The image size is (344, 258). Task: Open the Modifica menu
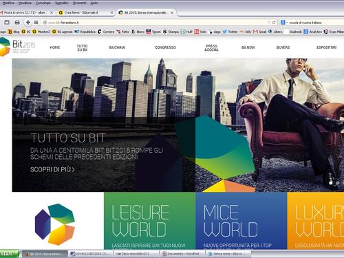click(8, 3)
